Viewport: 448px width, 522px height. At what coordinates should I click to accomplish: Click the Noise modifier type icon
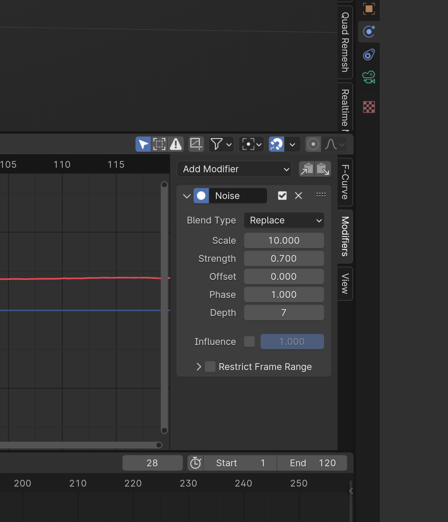coord(201,196)
